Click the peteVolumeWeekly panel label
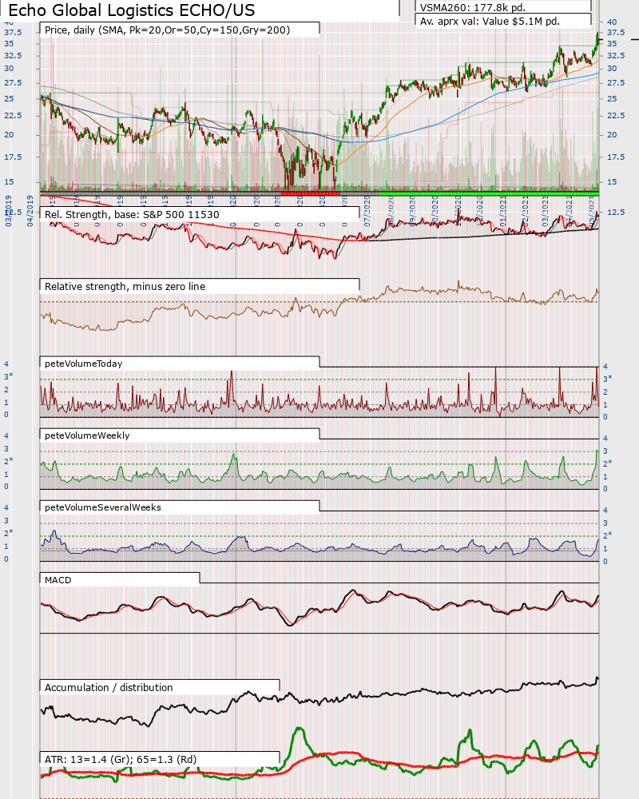The height and width of the screenshot is (799, 639). [87, 435]
